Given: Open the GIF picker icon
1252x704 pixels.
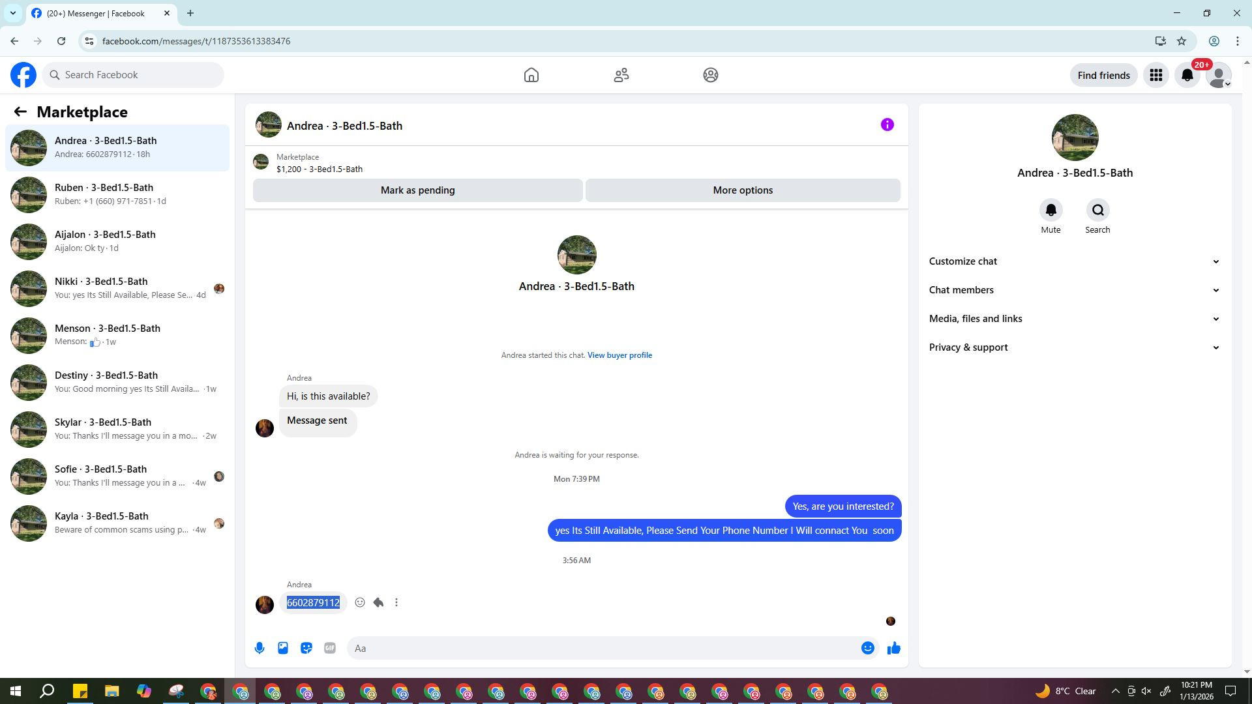Looking at the screenshot, I should click(x=330, y=648).
